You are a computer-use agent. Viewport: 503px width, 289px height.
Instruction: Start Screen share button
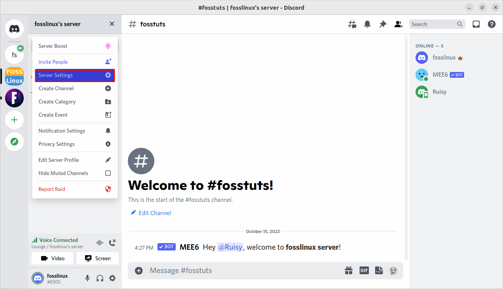[98, 258]
